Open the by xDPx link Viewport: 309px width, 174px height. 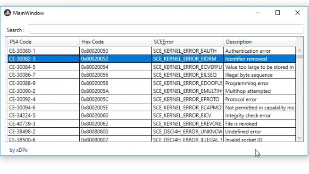18,150
